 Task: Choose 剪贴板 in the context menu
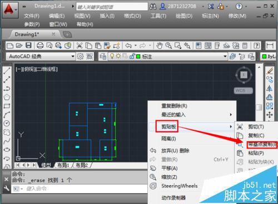click(x=192, y=126)
